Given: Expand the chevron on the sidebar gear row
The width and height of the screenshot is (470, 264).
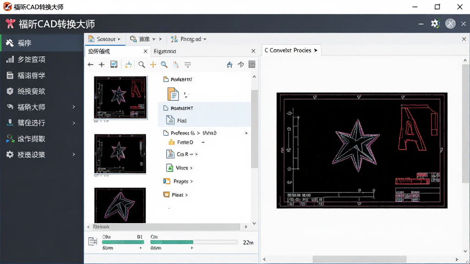Looking at the screenshot, I should [x=74, y=154].
